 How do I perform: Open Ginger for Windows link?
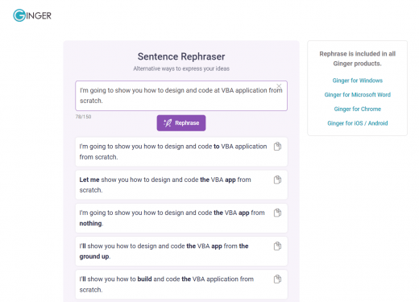(358, 81)
